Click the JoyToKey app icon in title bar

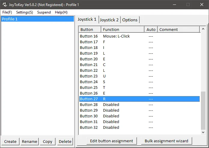tap(5, 5)
